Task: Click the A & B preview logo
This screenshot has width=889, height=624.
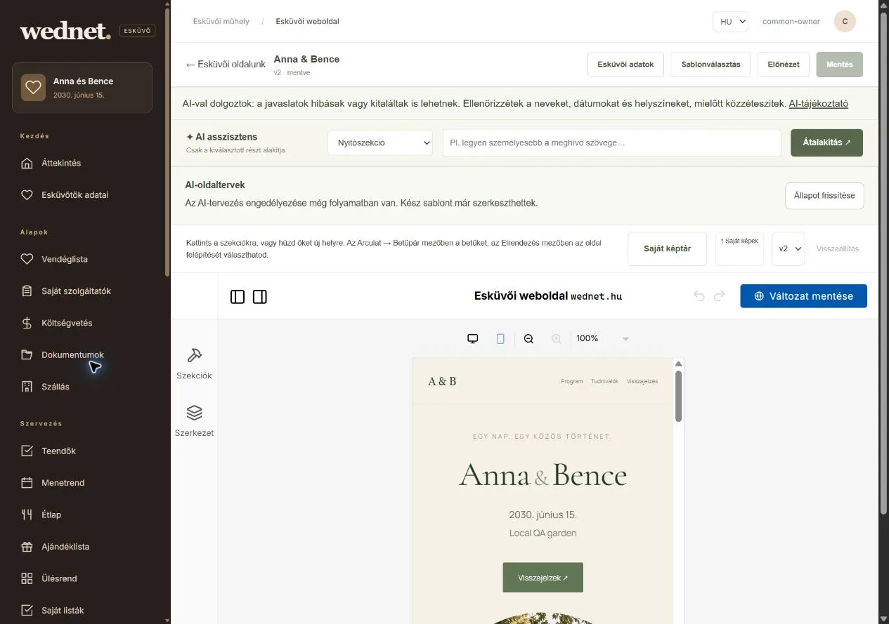Action: coord(442,381)
